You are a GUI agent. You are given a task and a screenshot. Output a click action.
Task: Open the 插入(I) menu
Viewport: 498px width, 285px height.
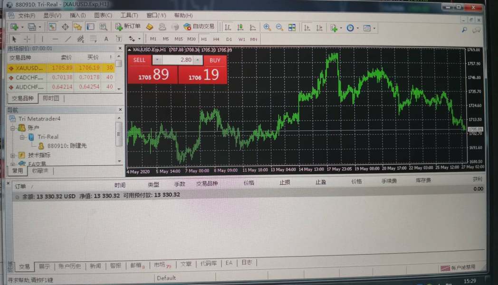pos(77,15)
